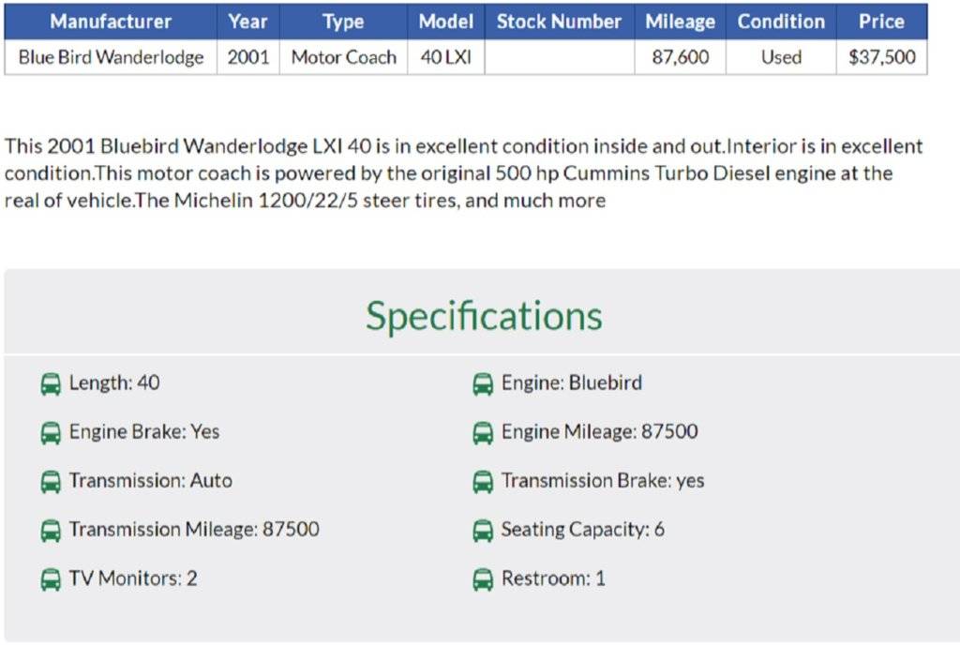The image size is (960, 646).
Task: Select the Mileage column header
Action: tap(680, 22)
